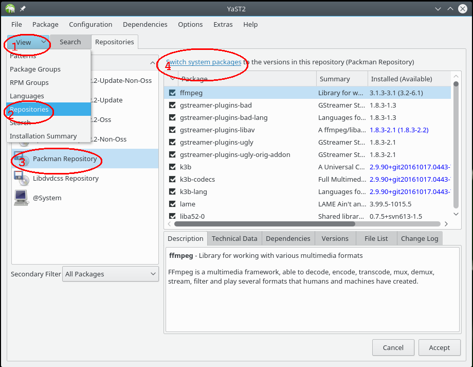
Task: Toggle the k3b package checkbox
Action: click(172, 167)
